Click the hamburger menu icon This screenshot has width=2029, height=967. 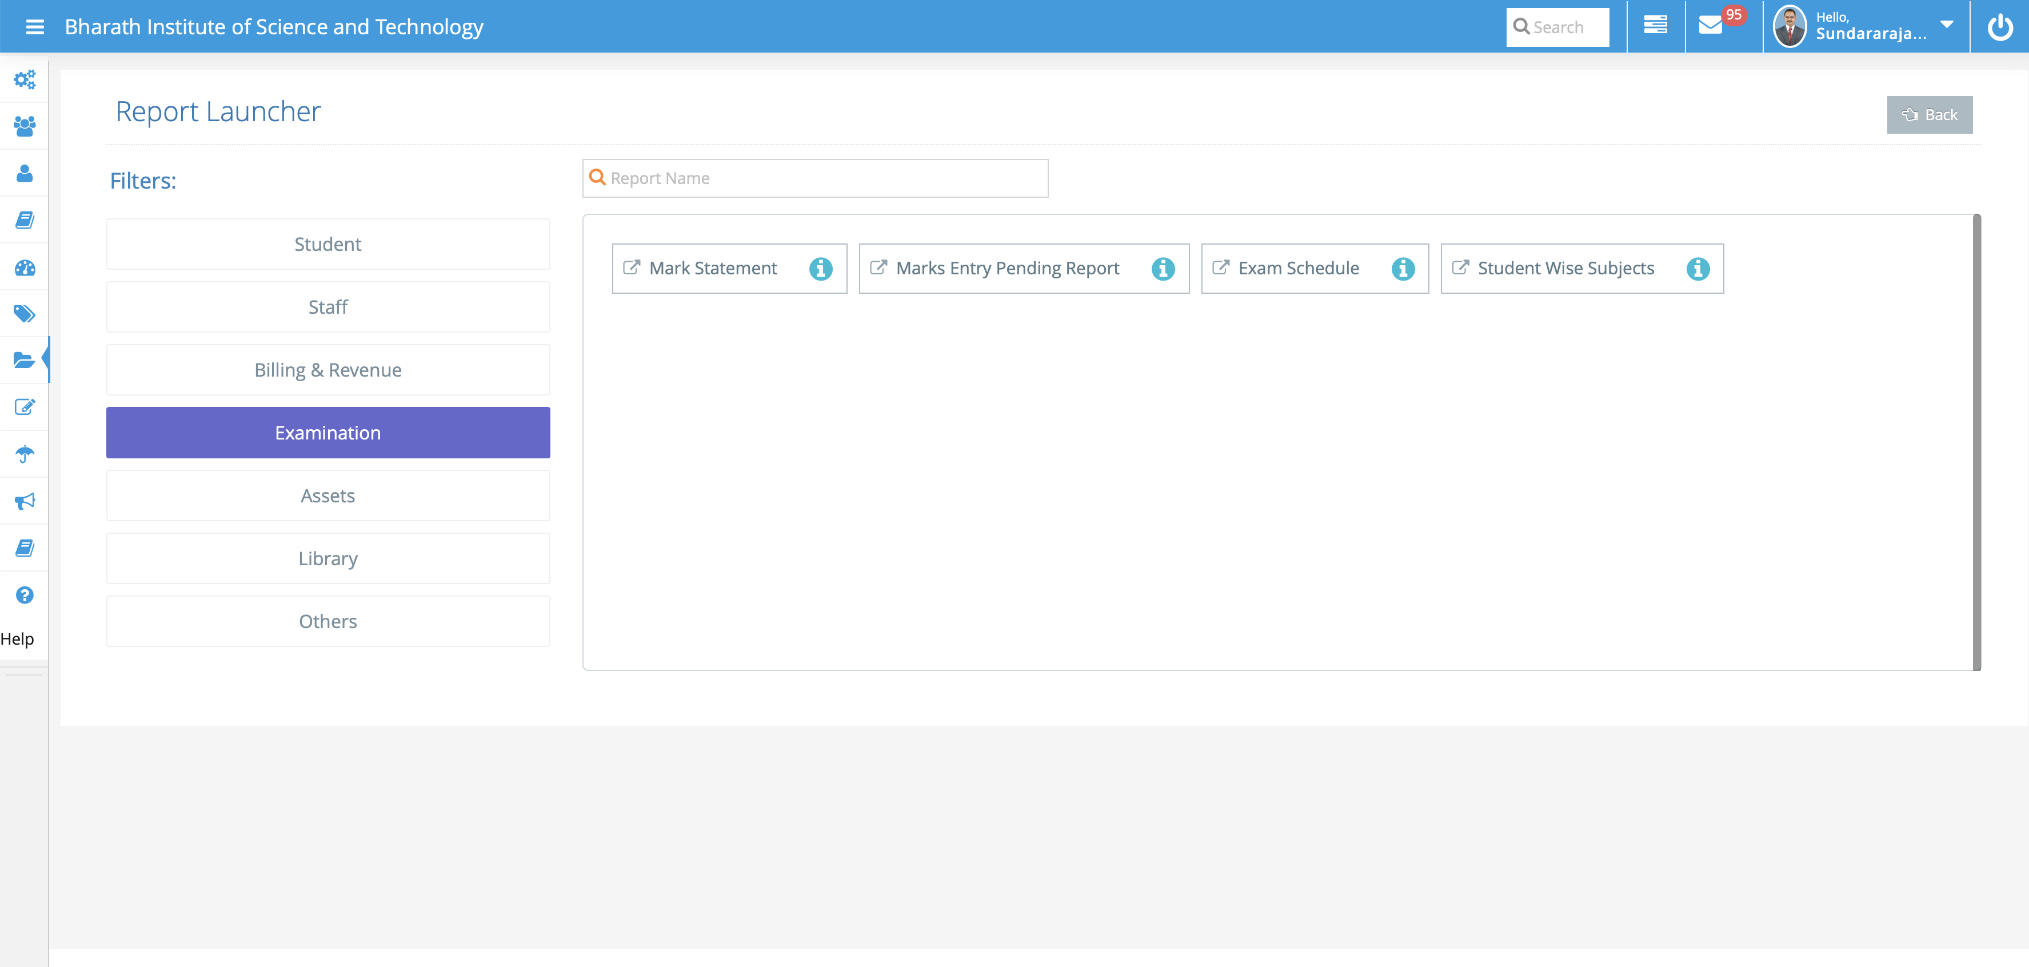tap(35, 27)
